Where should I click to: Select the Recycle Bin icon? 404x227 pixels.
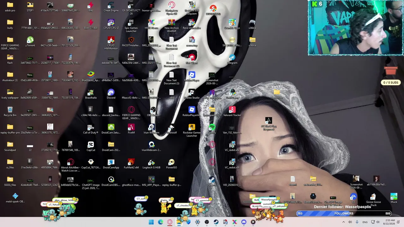click(10, 111)
